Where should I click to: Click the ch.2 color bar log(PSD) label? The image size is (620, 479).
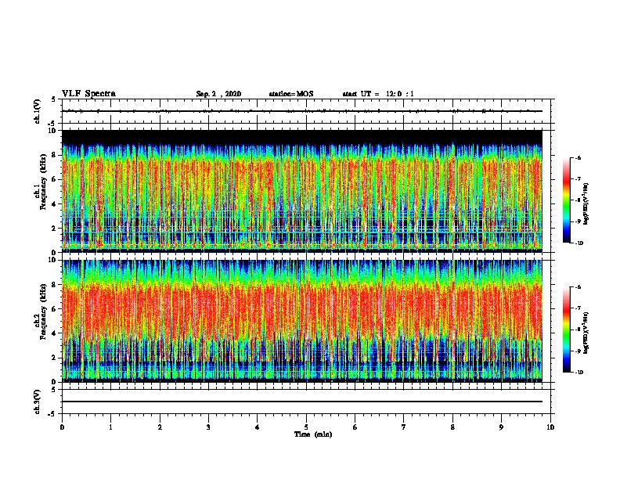coord(586,333)
